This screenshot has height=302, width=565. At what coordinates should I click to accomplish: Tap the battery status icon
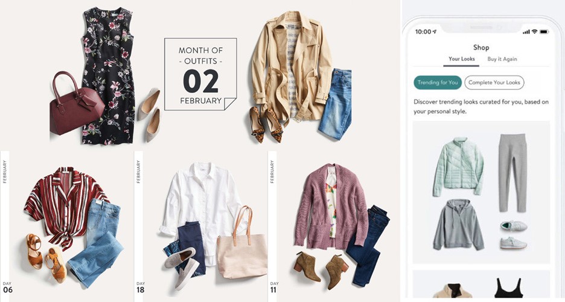[x=544, y=32]
